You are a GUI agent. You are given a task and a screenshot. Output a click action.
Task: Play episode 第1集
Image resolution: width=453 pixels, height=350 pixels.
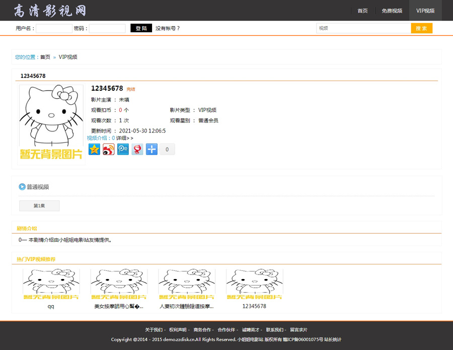39,206
